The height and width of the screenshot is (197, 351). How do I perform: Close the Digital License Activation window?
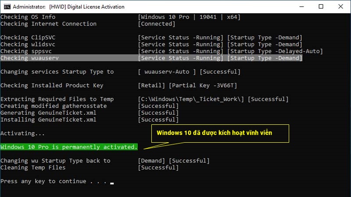pyautogui.click(x=340, y=7)
